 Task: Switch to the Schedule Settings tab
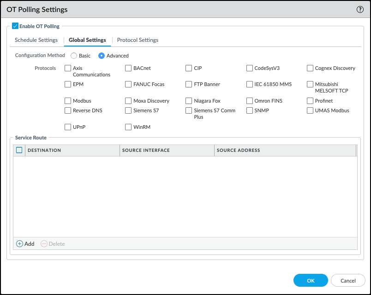tap(36, 40)
